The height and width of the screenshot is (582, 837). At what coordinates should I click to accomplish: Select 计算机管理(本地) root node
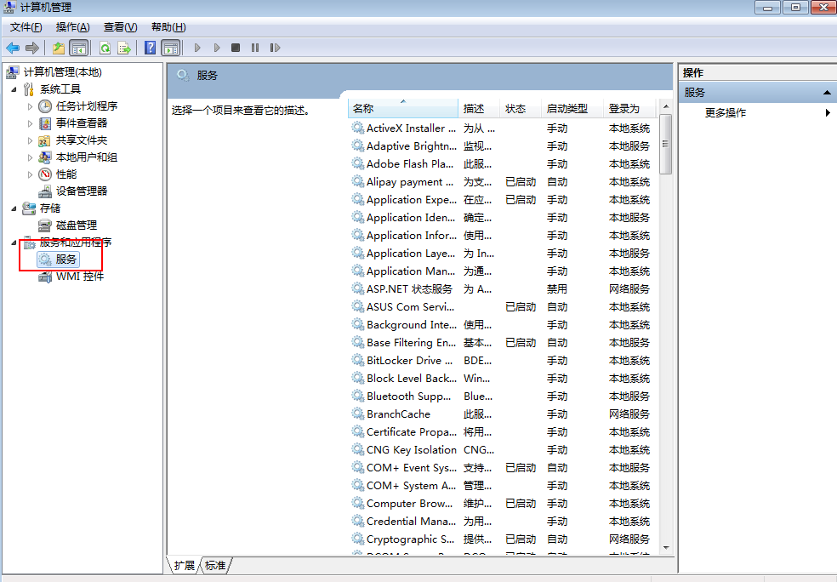point(62,72)
